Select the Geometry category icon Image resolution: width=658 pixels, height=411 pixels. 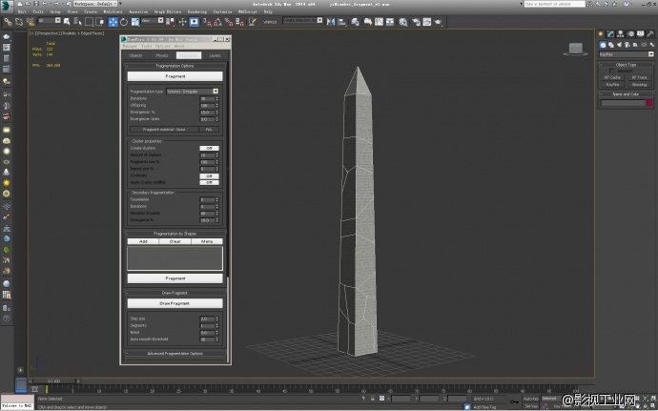pyautogui.click(x=603, y=45)
